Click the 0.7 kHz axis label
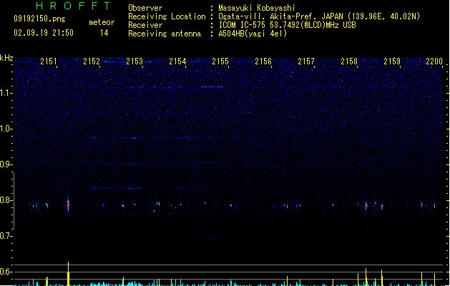 (x=6, y=236)
